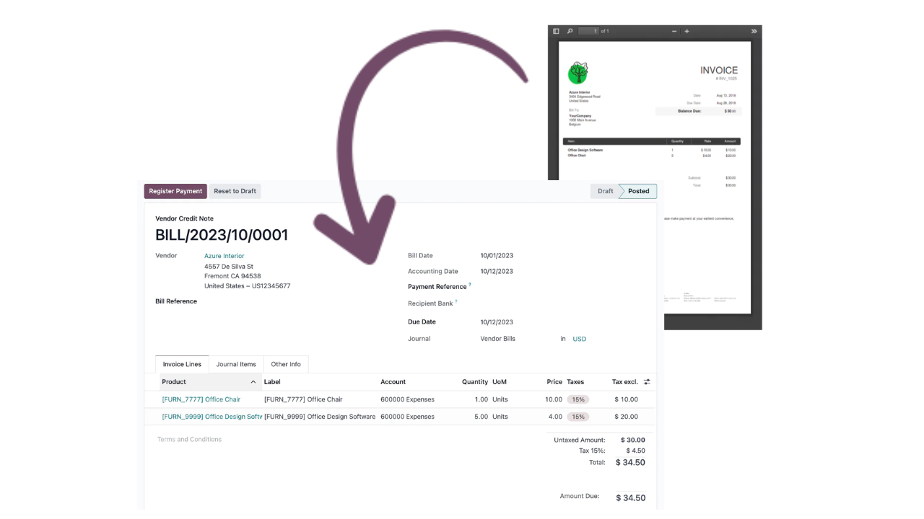Click the Reset to Draft button
The image size is (924, 519).
tap(235, 191)
